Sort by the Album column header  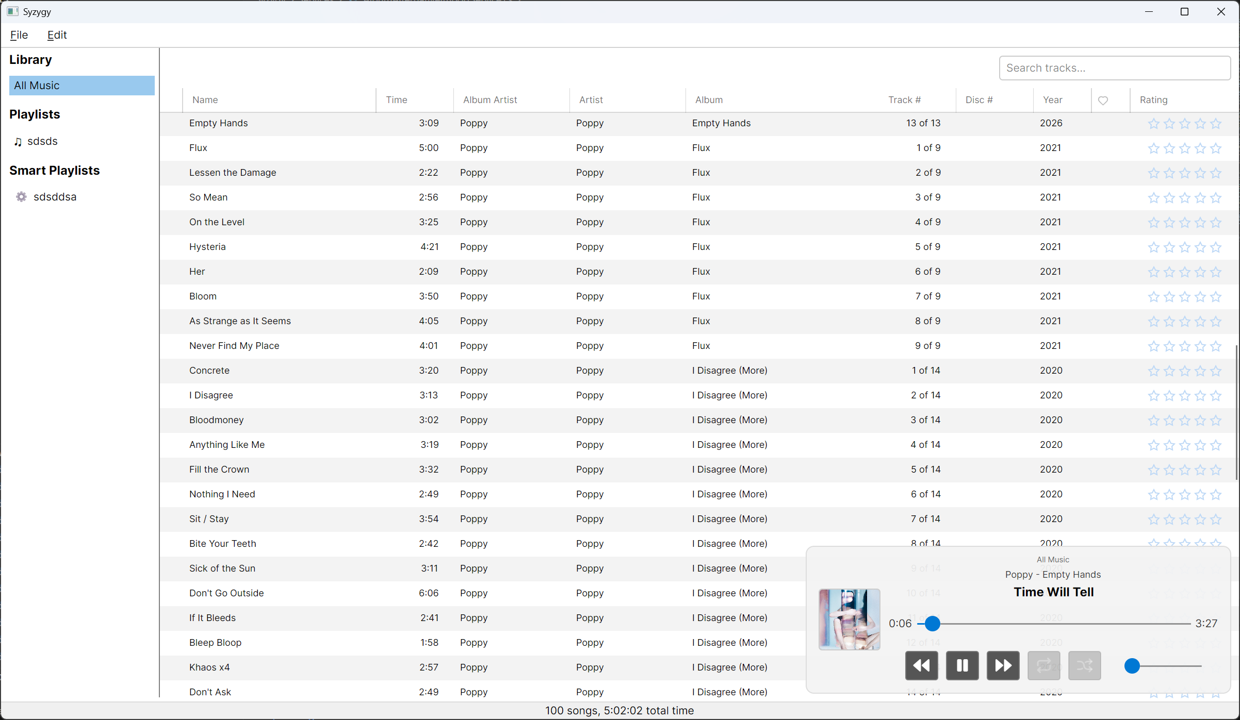[x=709, y=100]
